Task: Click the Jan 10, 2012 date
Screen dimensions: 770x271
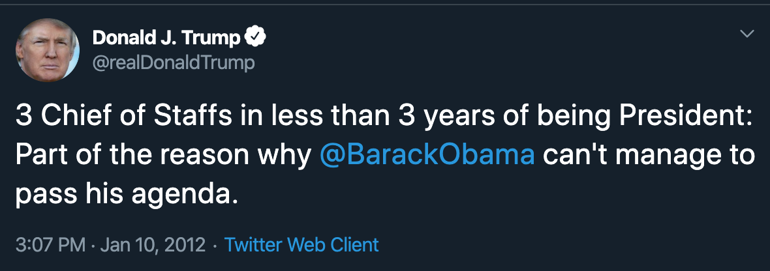Action: tap(153, 244)
